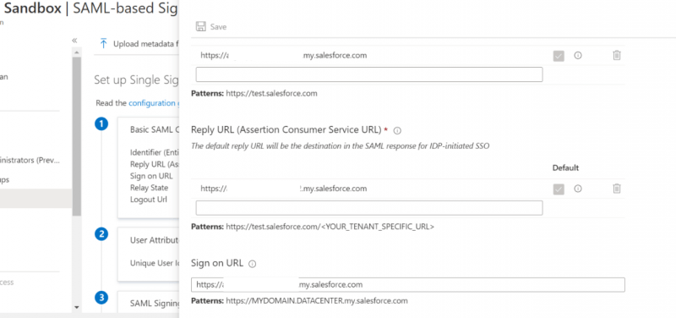Toggle Default checkbox for Identifier URL row
676x318 pixels.
[559, 56]
